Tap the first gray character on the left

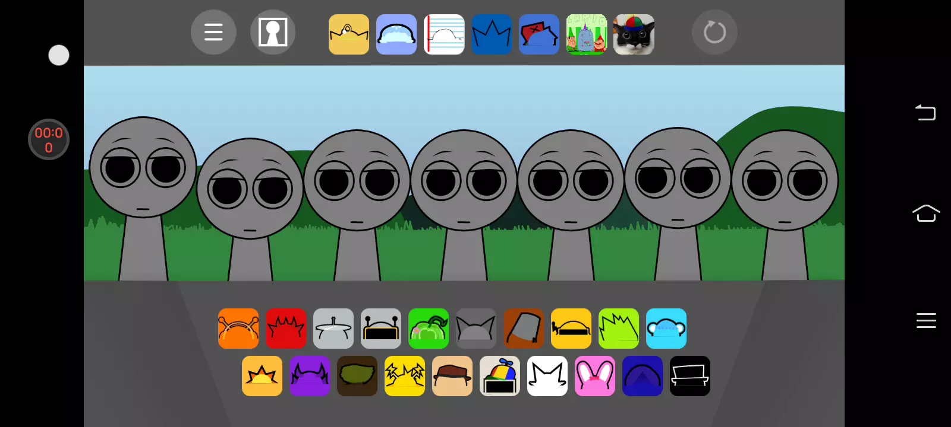tap(143, 198)
